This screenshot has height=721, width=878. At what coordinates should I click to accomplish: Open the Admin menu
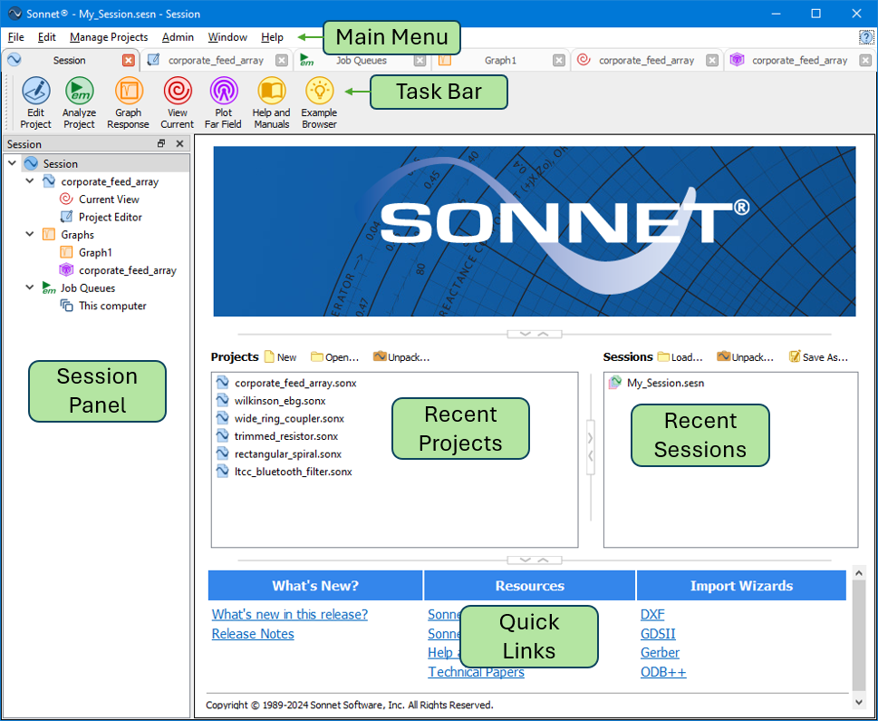tap(178, 37)
